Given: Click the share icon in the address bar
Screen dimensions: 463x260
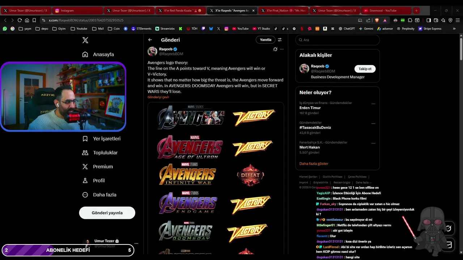Looking at the screenshot, I should [368, 20].
